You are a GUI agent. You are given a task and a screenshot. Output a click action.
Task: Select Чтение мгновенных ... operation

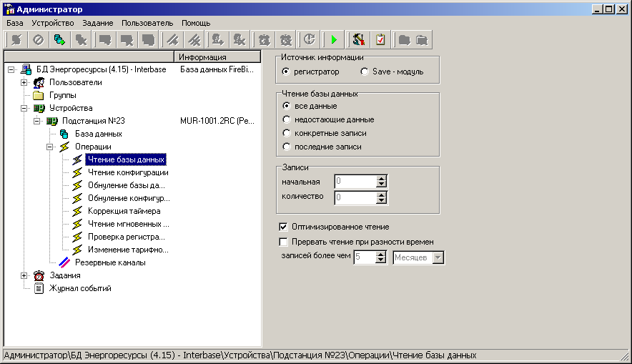tap(129, 224)
